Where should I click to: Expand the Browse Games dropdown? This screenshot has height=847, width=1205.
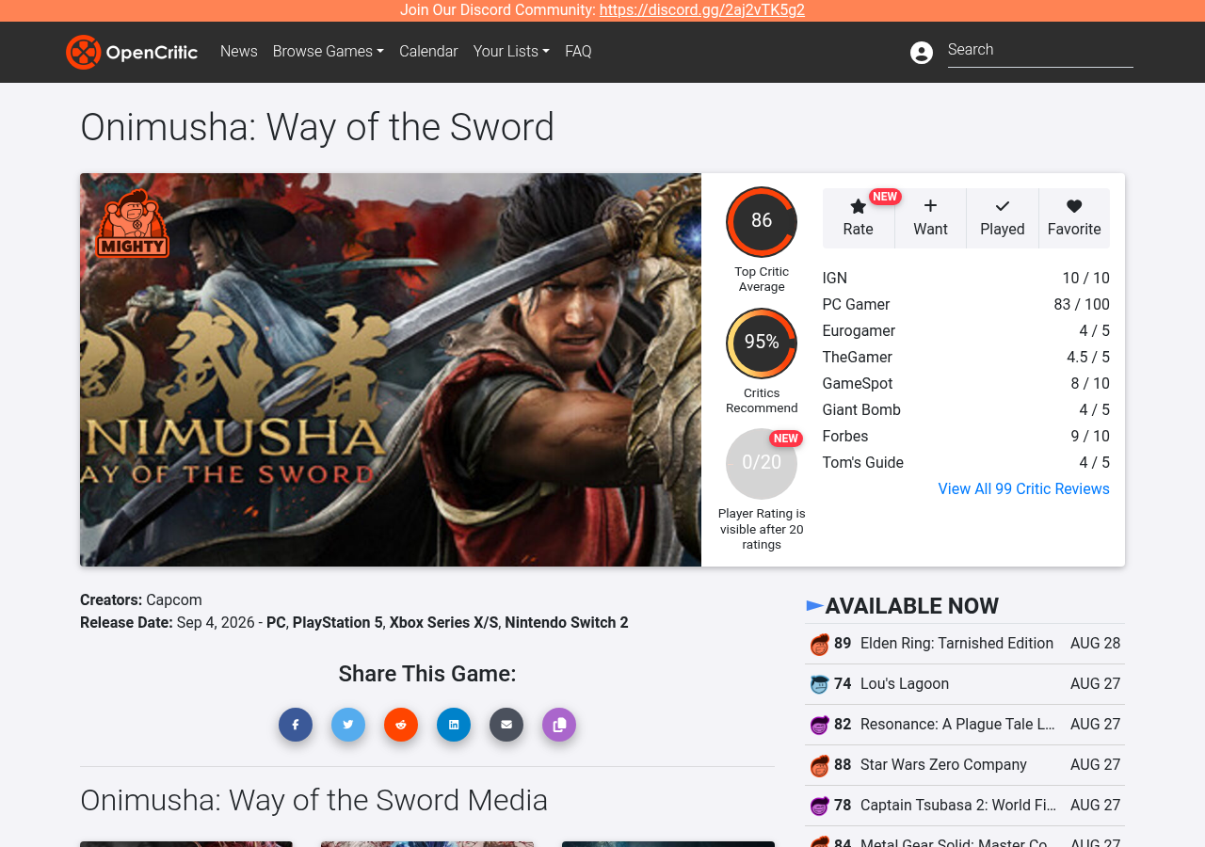(x=329, y=52)
